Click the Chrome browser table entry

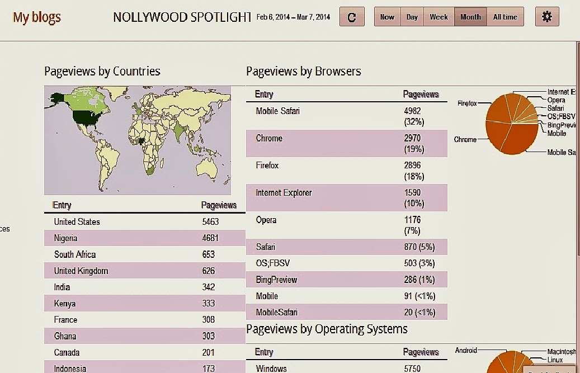point(269,138)
